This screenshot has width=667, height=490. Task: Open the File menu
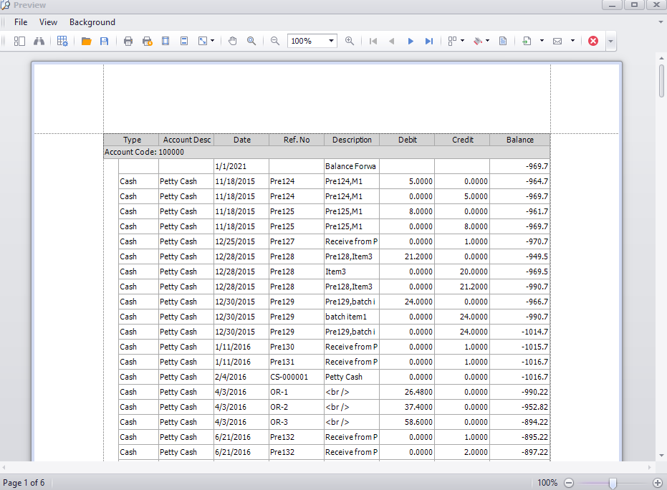coord(21,22)
